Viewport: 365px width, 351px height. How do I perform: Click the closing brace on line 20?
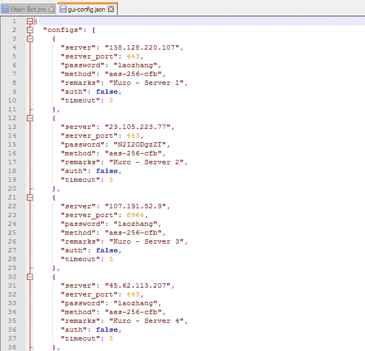pyautogui.click(x=54, y=189)
